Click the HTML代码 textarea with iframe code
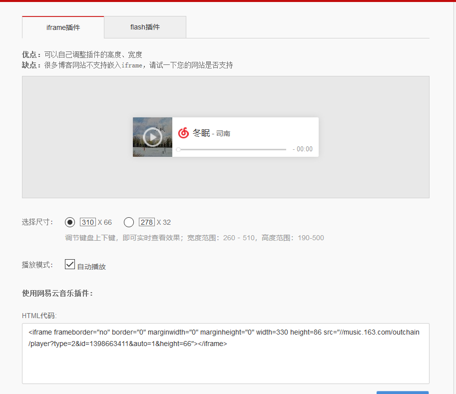This screenshot has height=394, width=456. pyautogui.click(x=226, y=354)
